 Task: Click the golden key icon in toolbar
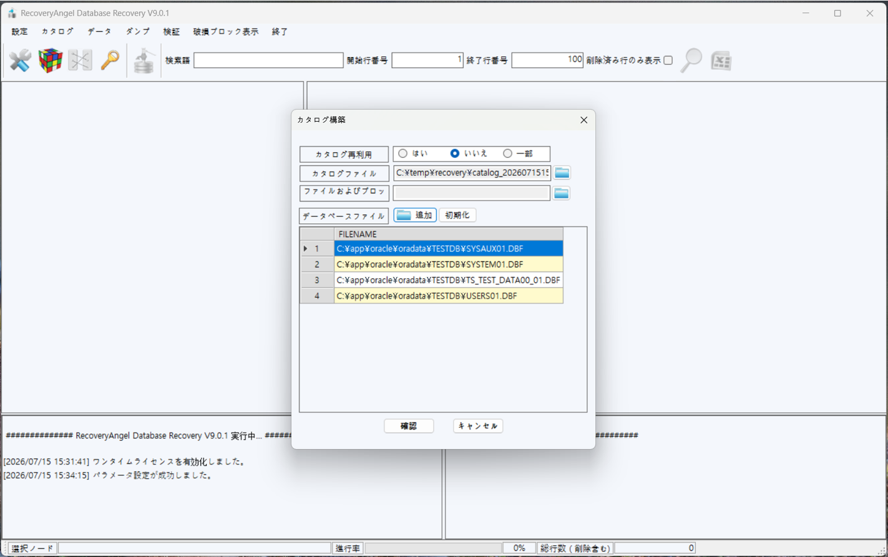[110, 61]
